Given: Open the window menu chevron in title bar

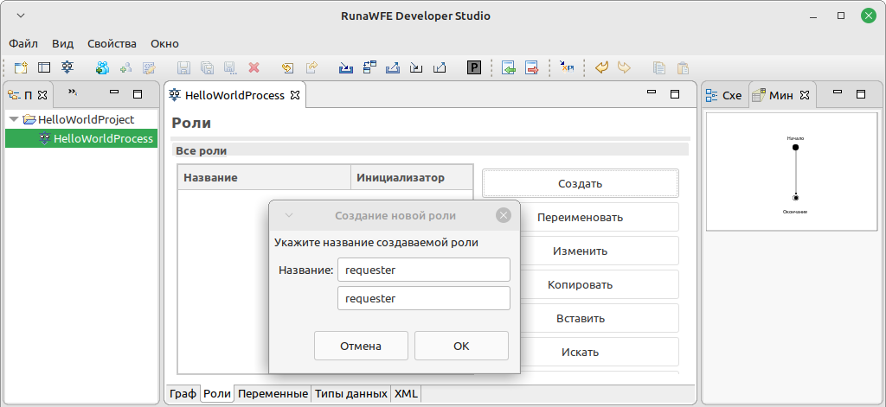Looking at the screenshot, I should click(21, 16).
